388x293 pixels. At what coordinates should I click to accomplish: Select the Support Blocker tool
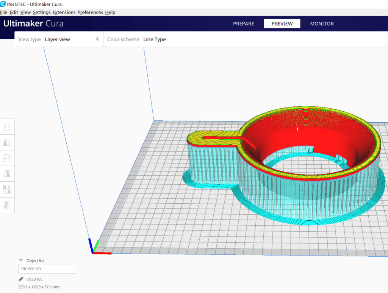7,205
